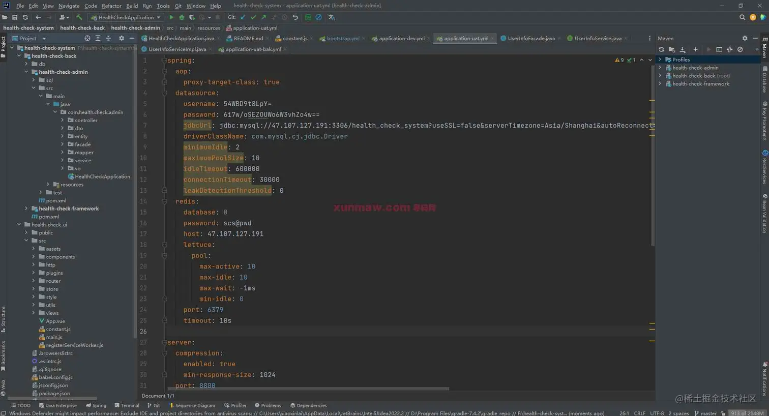Add Maven project with plus icon
Screen dimensions: 769x416
(x=695, y=49)
